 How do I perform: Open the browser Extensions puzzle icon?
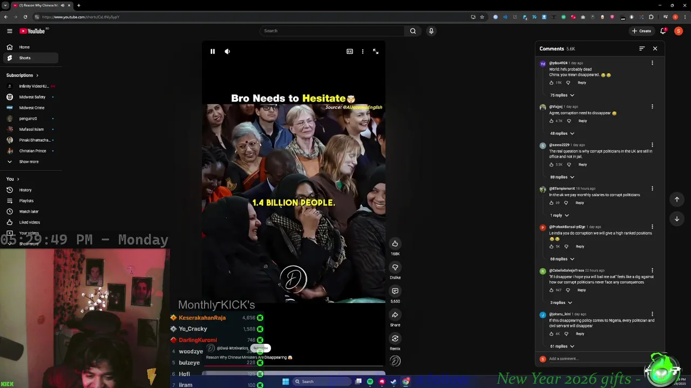[651, 17]
